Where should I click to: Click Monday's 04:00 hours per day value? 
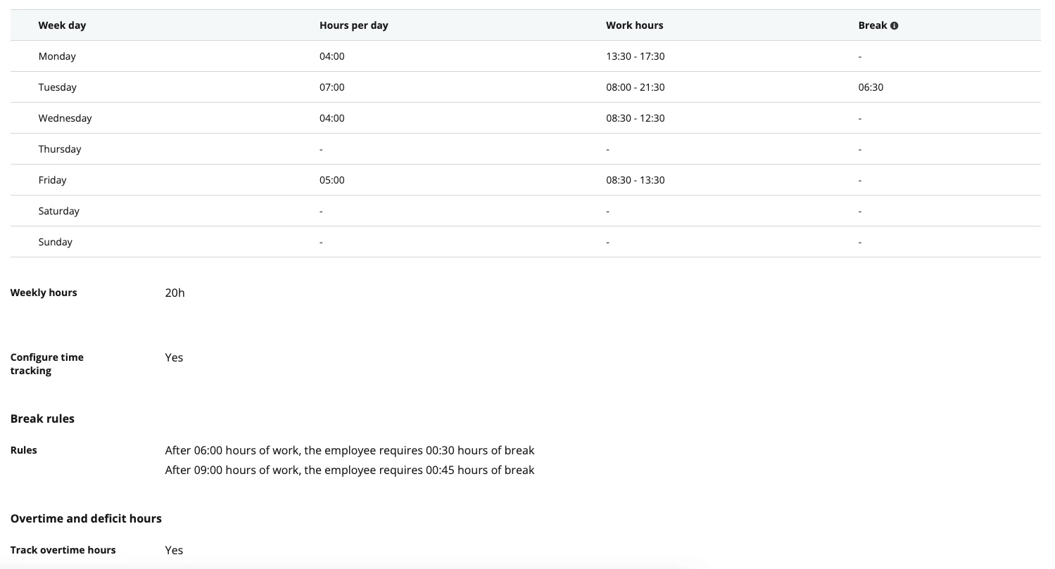[332, 56]
